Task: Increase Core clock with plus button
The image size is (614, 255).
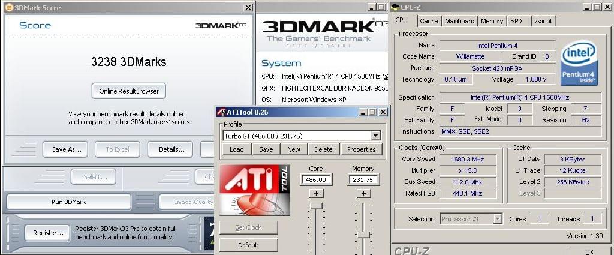Action: tap(316, 194)
